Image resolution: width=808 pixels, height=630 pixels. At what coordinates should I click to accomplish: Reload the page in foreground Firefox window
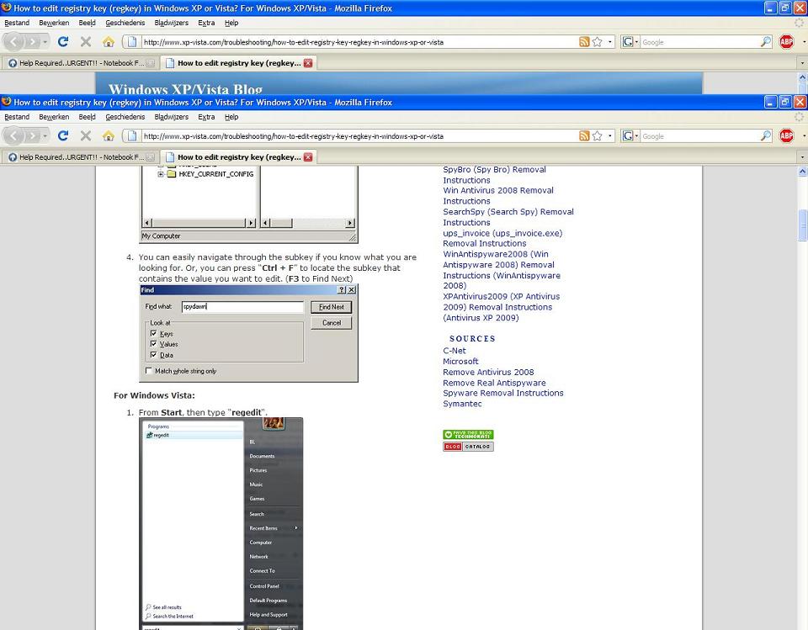point(63,136)
